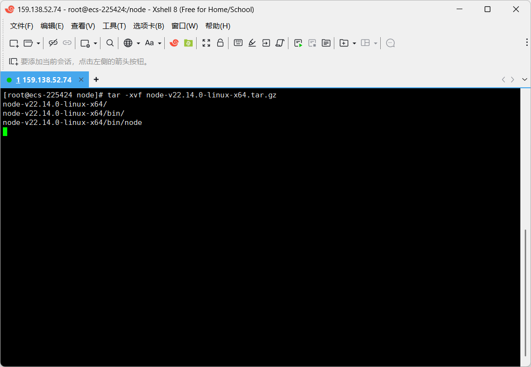Expand the tab list down chevron
Viewport: 531px width, 367px height.
tap(525, 80)
